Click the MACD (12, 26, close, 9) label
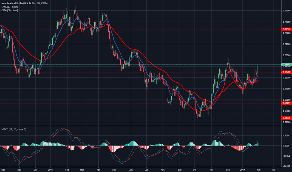292x172 pixels. tap(14, 129)
